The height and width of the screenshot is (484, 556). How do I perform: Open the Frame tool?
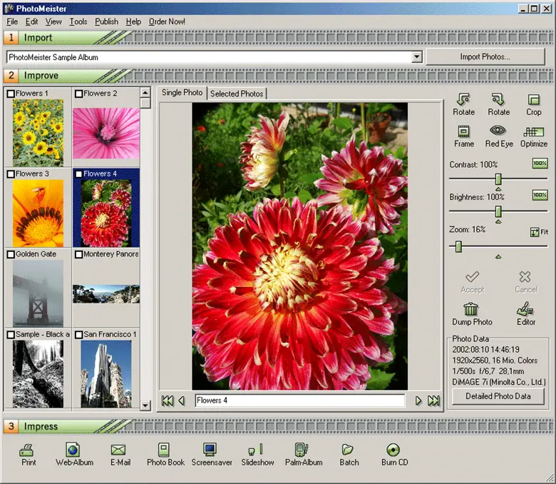coord(463,131)
